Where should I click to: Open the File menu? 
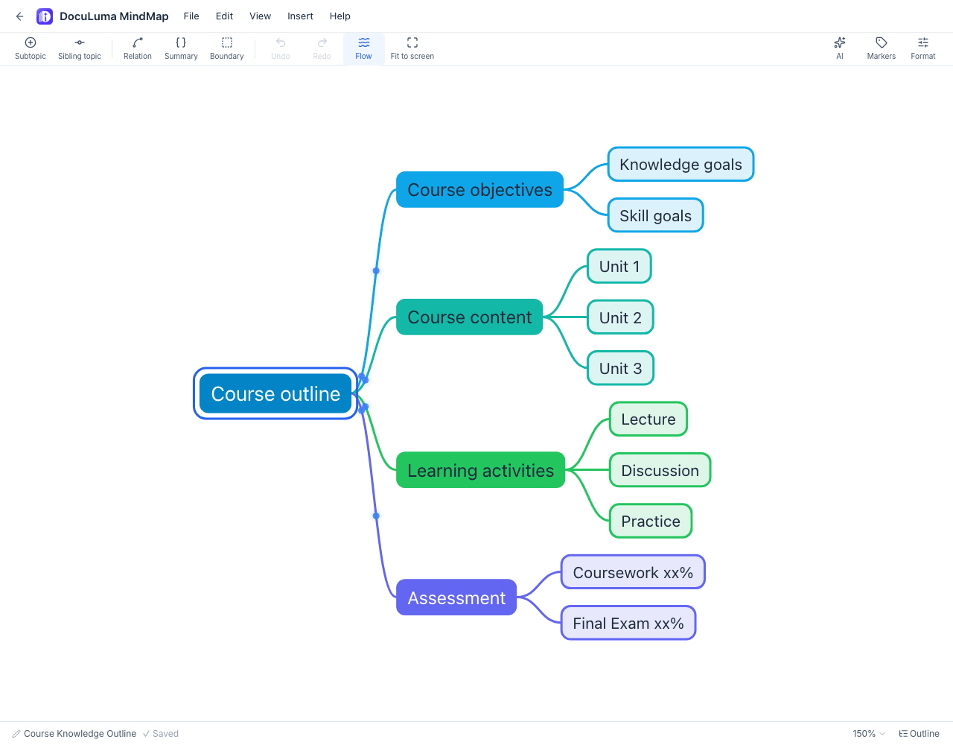tap(191, 16)
